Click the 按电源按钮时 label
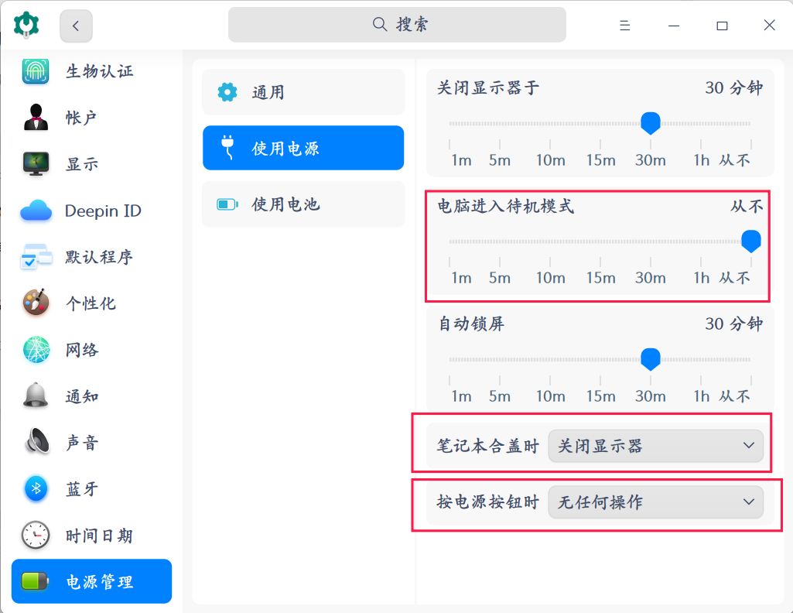The width and height of the screenshot is (793, 613). (x=487, y=502)
